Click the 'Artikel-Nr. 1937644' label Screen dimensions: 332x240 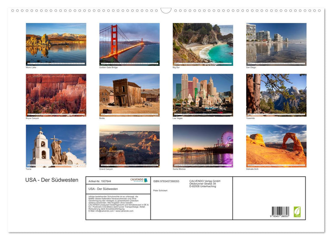pyautogui.click(x=100, y=181)
